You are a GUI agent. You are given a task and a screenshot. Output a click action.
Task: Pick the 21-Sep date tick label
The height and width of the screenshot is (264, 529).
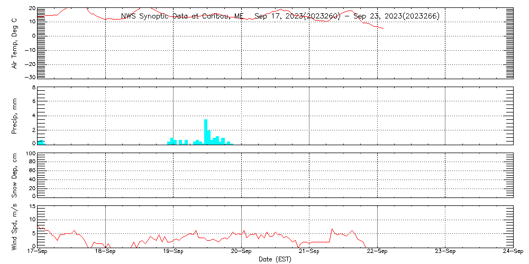tap(309, 252)
